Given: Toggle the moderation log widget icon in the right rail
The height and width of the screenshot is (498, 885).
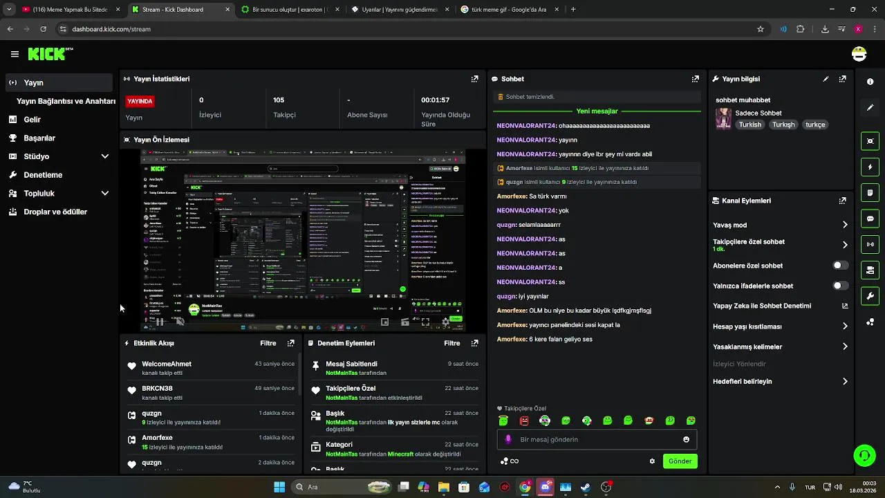Looking at the screenshot, I should coord(870,192).
